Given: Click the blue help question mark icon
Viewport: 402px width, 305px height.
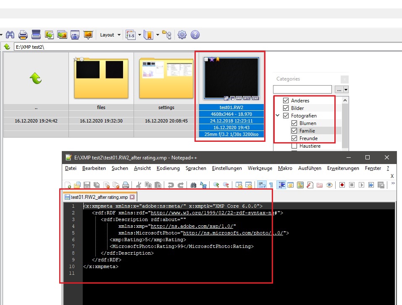Looking at the screenshot, I should (x=195, y=35).
